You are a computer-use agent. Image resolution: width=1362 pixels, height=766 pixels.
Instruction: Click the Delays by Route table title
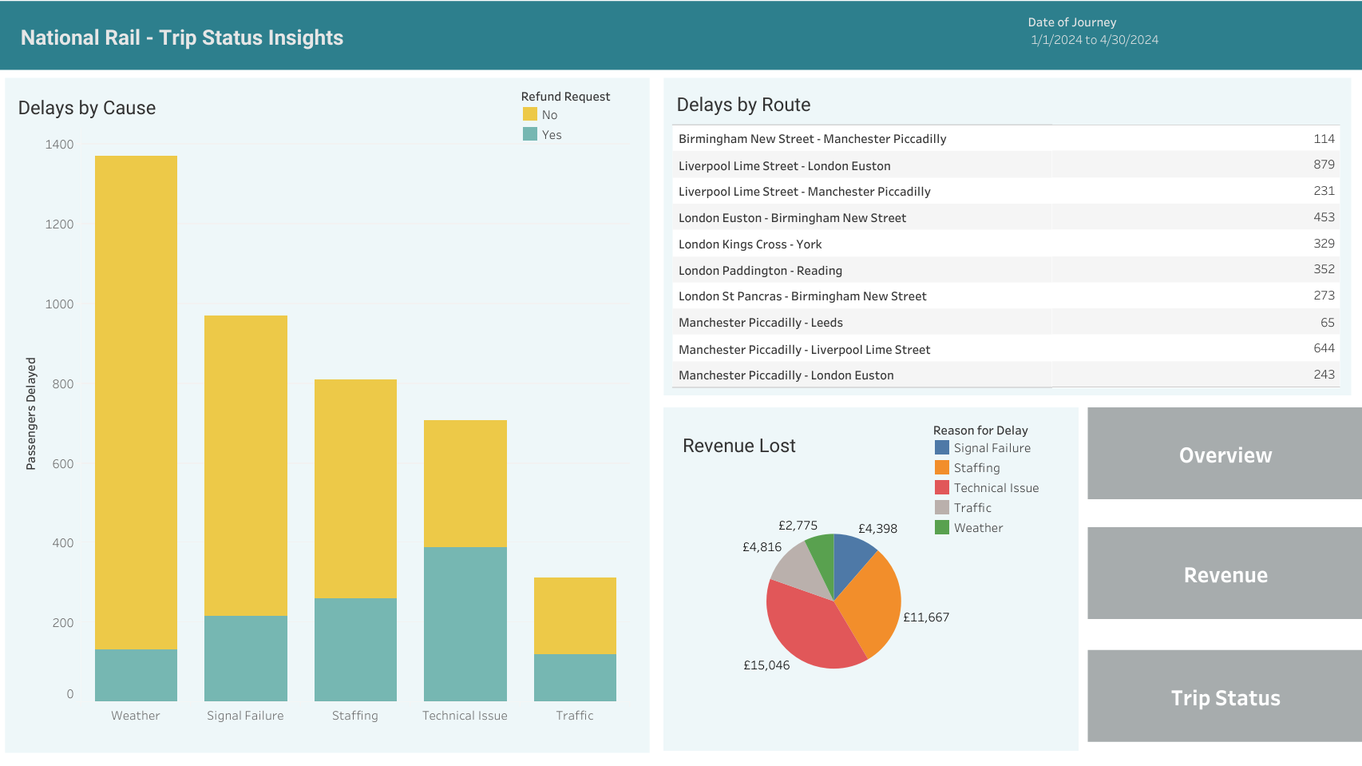pos(743,105)
